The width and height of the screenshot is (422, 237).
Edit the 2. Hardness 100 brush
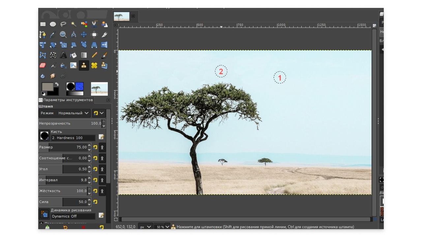click(101, 137)
